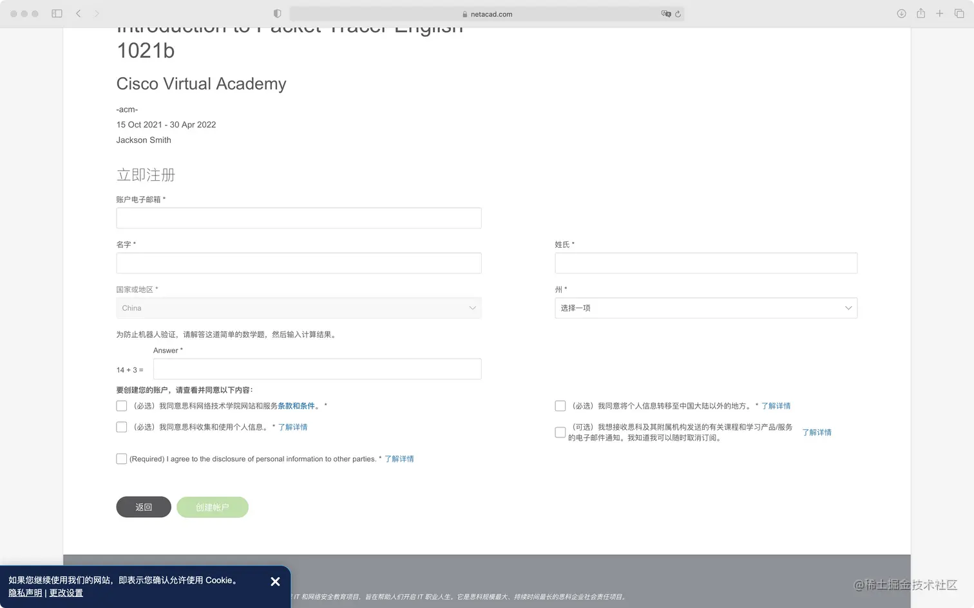This screenshot has width=974, height=608.
Task: Open the 更改设置 cookie settings link
Action: (66, 593)
